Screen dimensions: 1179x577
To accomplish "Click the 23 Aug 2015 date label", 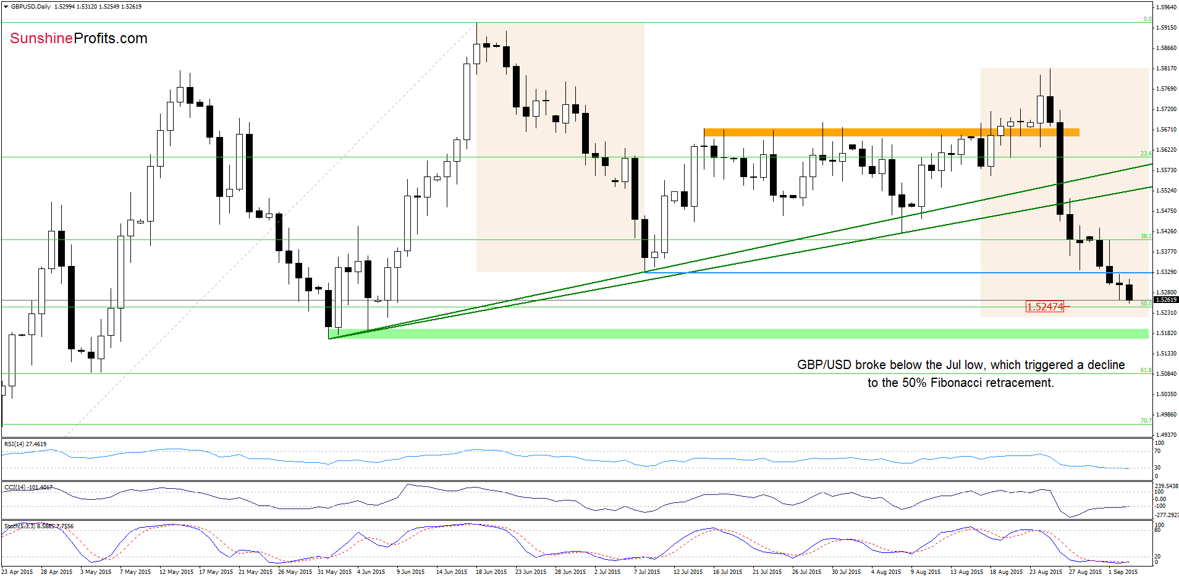I will tap(1046, 572).
